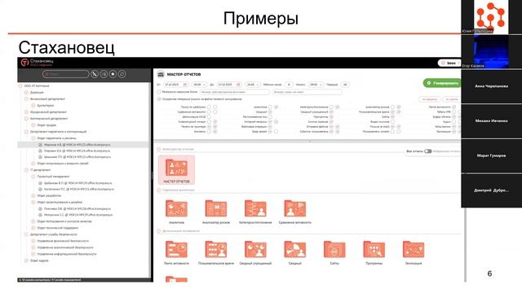Toggle the Сайты report checkbox
Viewport: 522px width, 293px height.
392,117
